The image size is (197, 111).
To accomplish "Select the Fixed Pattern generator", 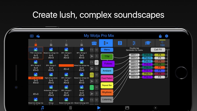I will [x=107, y=78].
